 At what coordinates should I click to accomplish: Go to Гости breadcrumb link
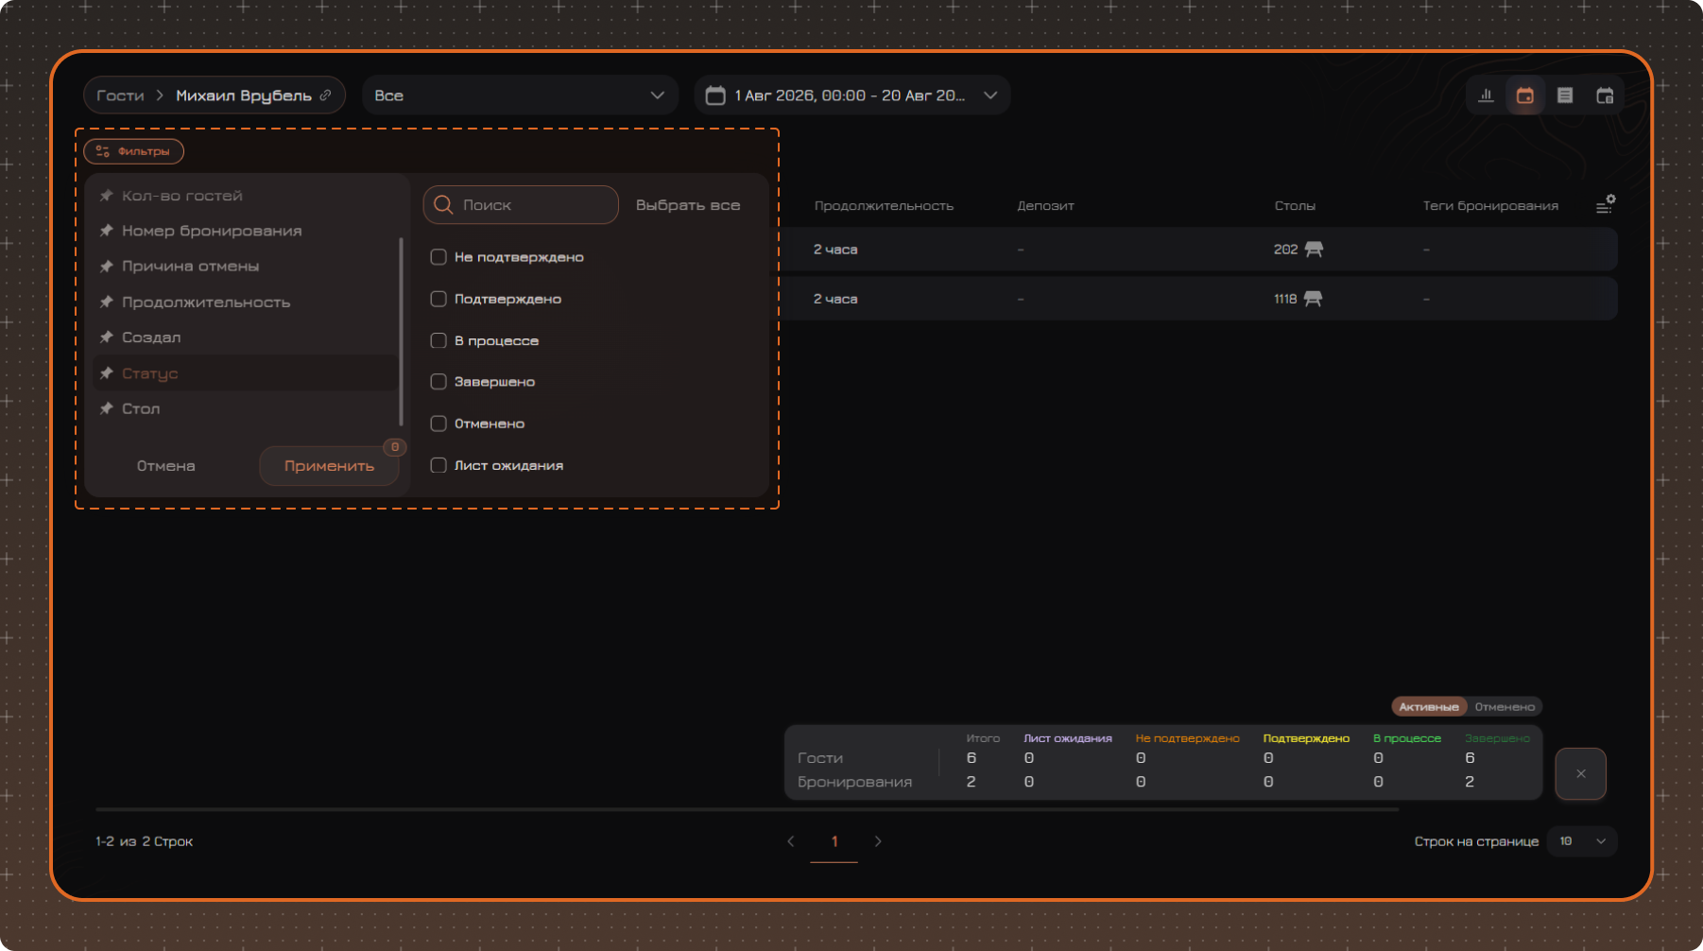[x=120, y=95]
